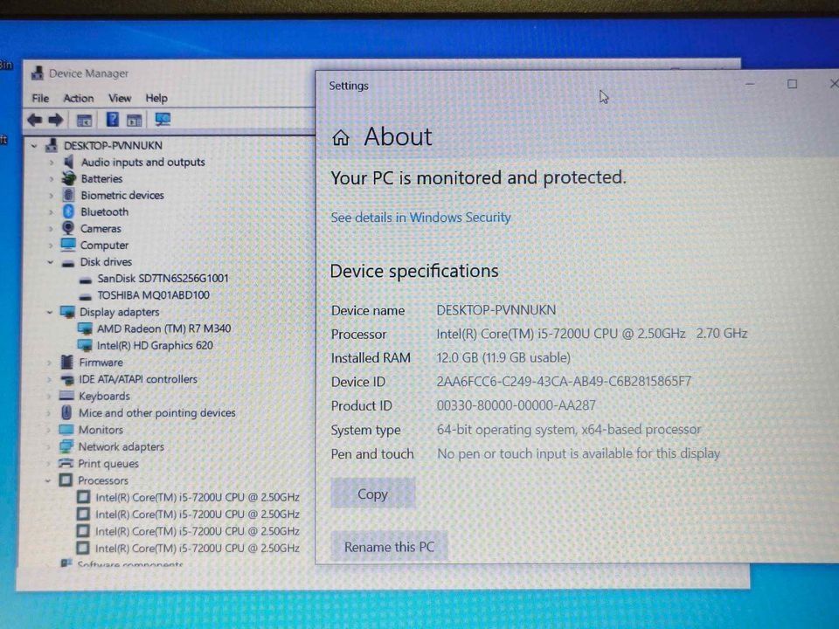Select the Bluetooth device icon

(x=68, y=211)
